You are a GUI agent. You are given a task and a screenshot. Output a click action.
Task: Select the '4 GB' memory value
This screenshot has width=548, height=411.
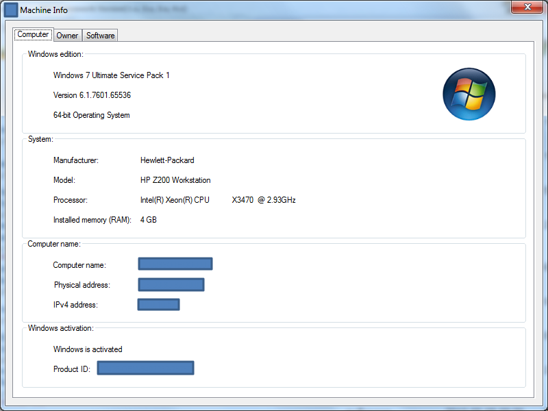pyautogui.click(x=149, y=220)
